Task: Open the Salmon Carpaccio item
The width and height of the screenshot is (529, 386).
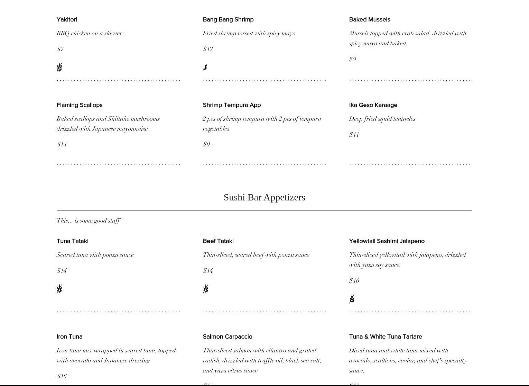Action: tap(228, 337)
